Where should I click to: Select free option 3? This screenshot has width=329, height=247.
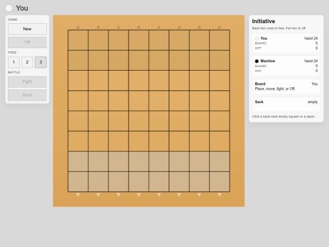[41, 62]
